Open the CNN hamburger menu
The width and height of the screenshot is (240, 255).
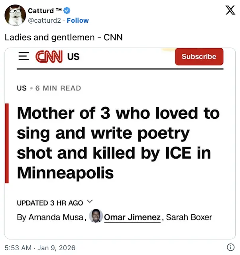click(x=24, y=57)
